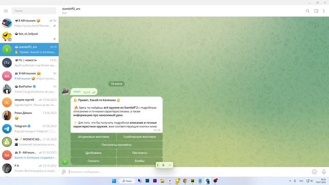Image resolution: width=329 pixels, height=185 pixels.
Task: Open the File Explorer taskbar icon
Action: [x=162, y=181]
